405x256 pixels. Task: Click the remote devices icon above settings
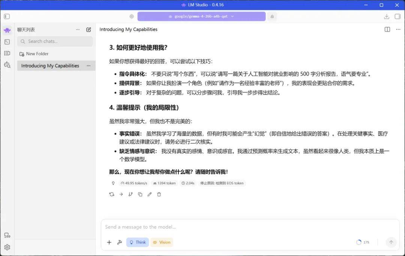coord(7,235)
